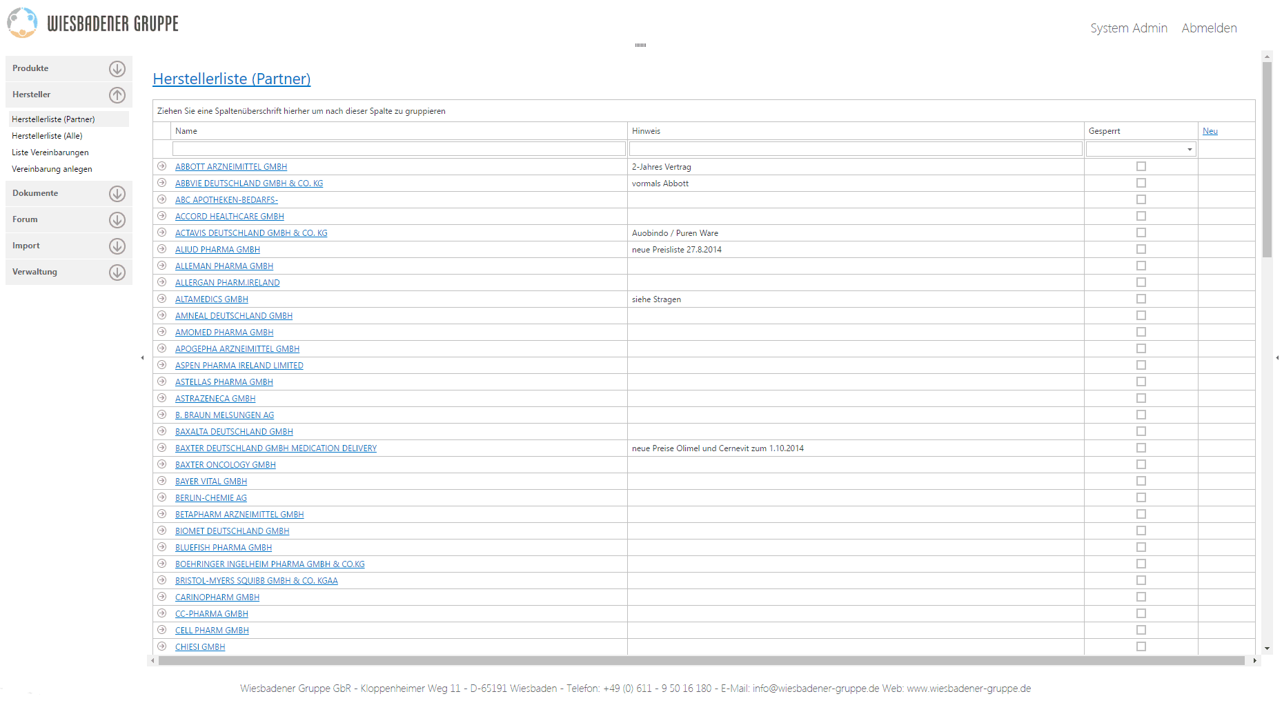Screen dimensions: 1282x703
Task: Check Gesperrt box for ALTAMEDICS GMBH
Action: [1141, 299]
